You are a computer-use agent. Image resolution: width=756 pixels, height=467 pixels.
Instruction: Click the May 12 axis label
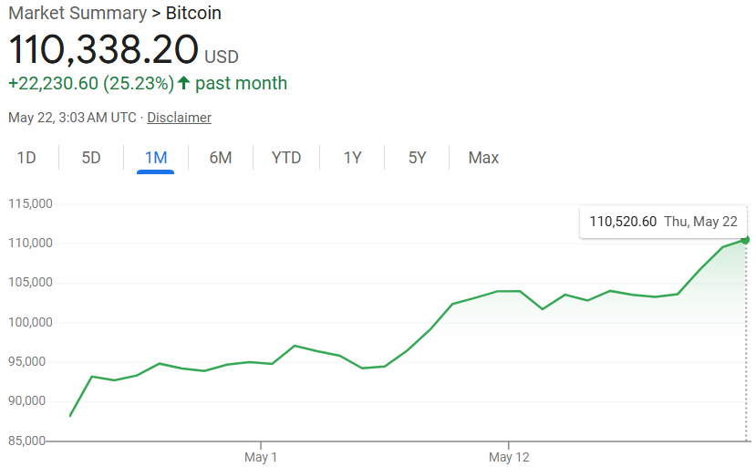[x=509, y=456]
